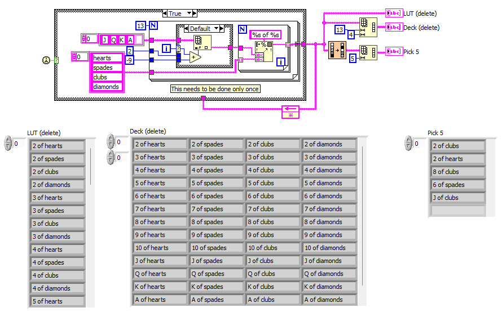Screen dimensions: 502x312
Task: Click the Add function triangle
Action: (x=195, y=58)
